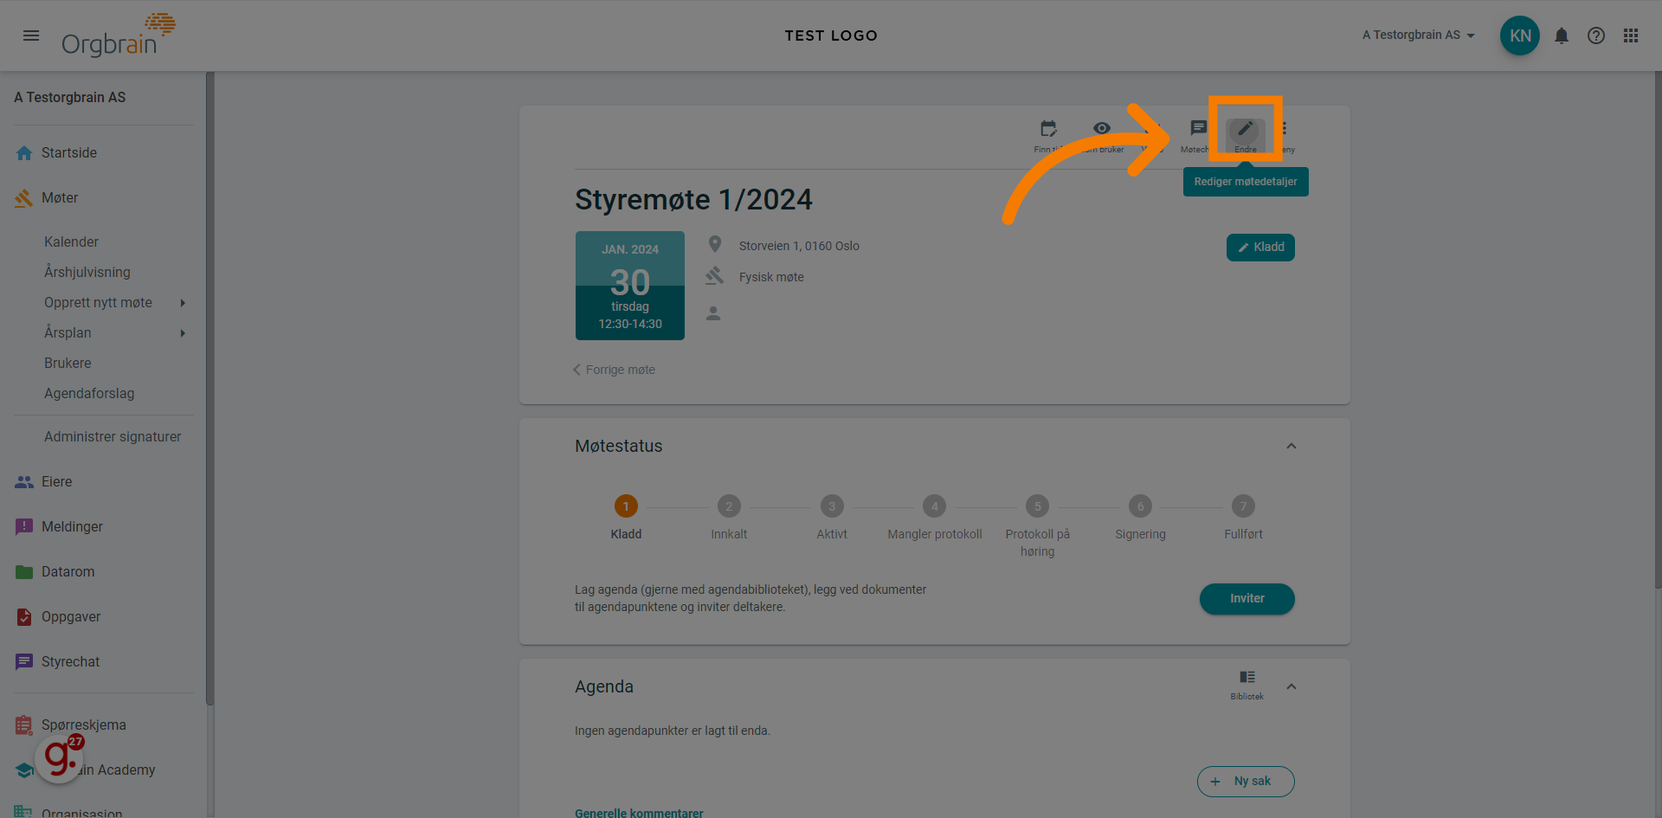Click the Oppgaver icon
The width and height of the screenshot is (1662, 818).
pos(24,617)
